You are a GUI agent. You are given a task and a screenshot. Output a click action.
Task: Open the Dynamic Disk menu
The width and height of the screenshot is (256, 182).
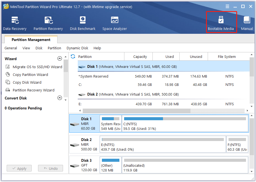(77, 48)
